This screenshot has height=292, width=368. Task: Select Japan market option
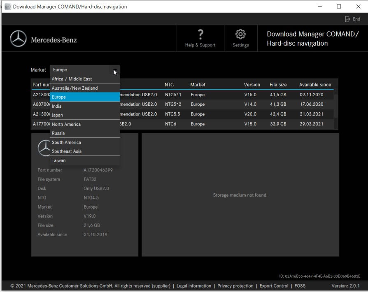pyautogui.click(x=85, y=115)
